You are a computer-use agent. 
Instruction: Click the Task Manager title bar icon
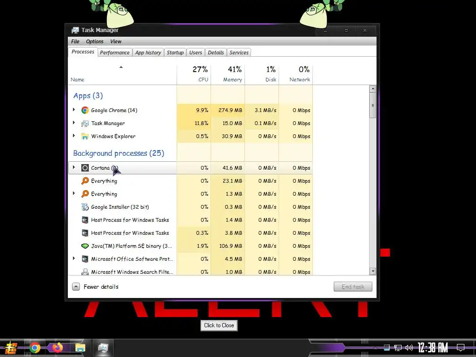tap(75, 30)
